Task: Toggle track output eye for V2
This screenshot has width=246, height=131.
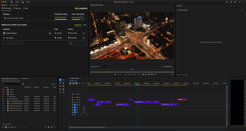Action: tap(79, 102)
